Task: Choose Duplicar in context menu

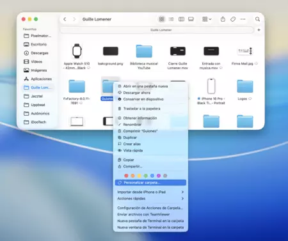Action: point(150,137)
